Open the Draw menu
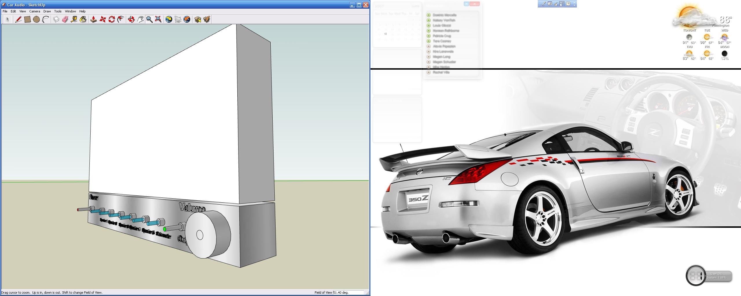741x296 pixels. coord(47,11)
